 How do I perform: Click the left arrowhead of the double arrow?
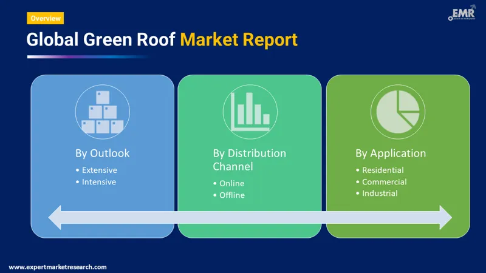pos(56,217)
